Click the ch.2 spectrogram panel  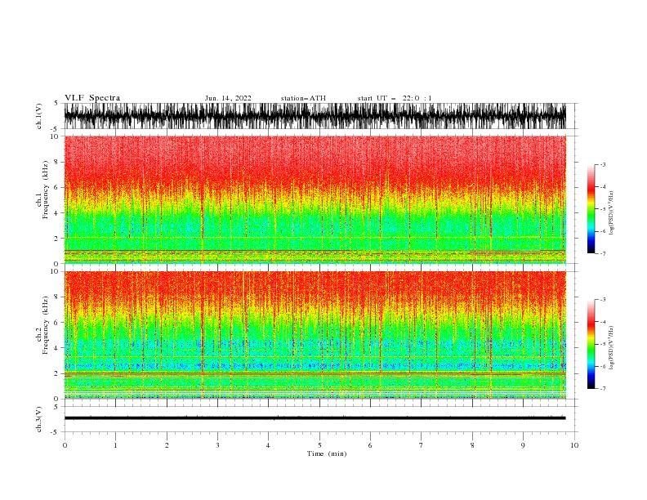coord(315,335)
